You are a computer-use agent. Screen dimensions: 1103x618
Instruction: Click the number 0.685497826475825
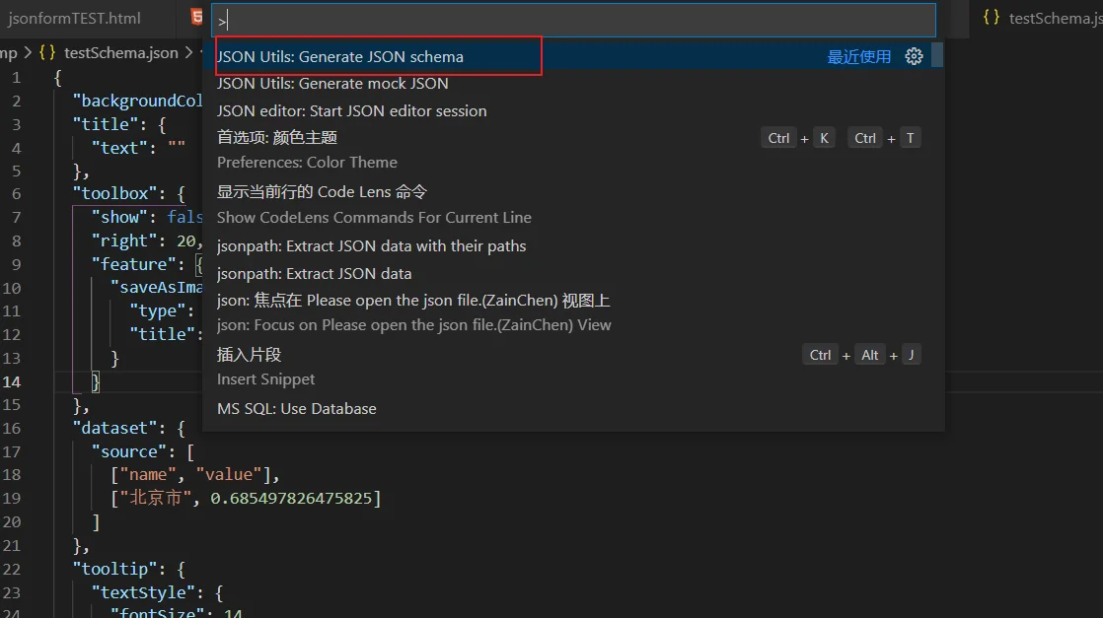pyautogui.click(x=291, y=498)
